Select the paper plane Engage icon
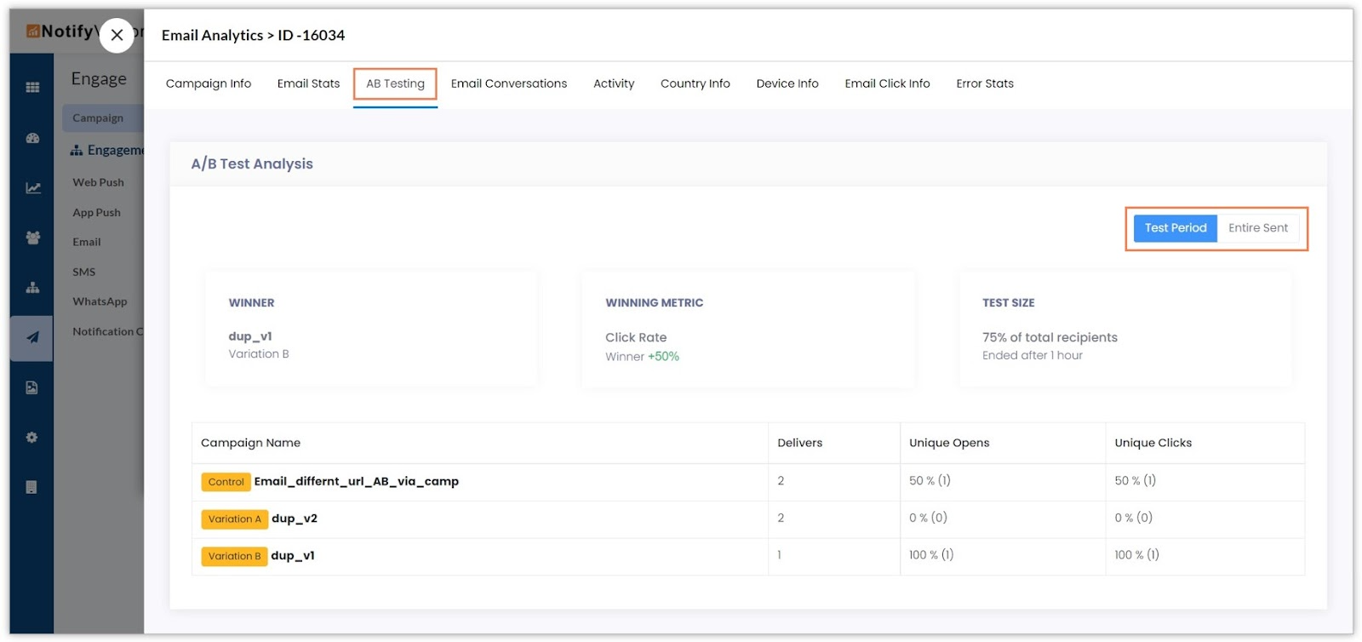This screenshot has width=1362, height=642. pos(32,337)
